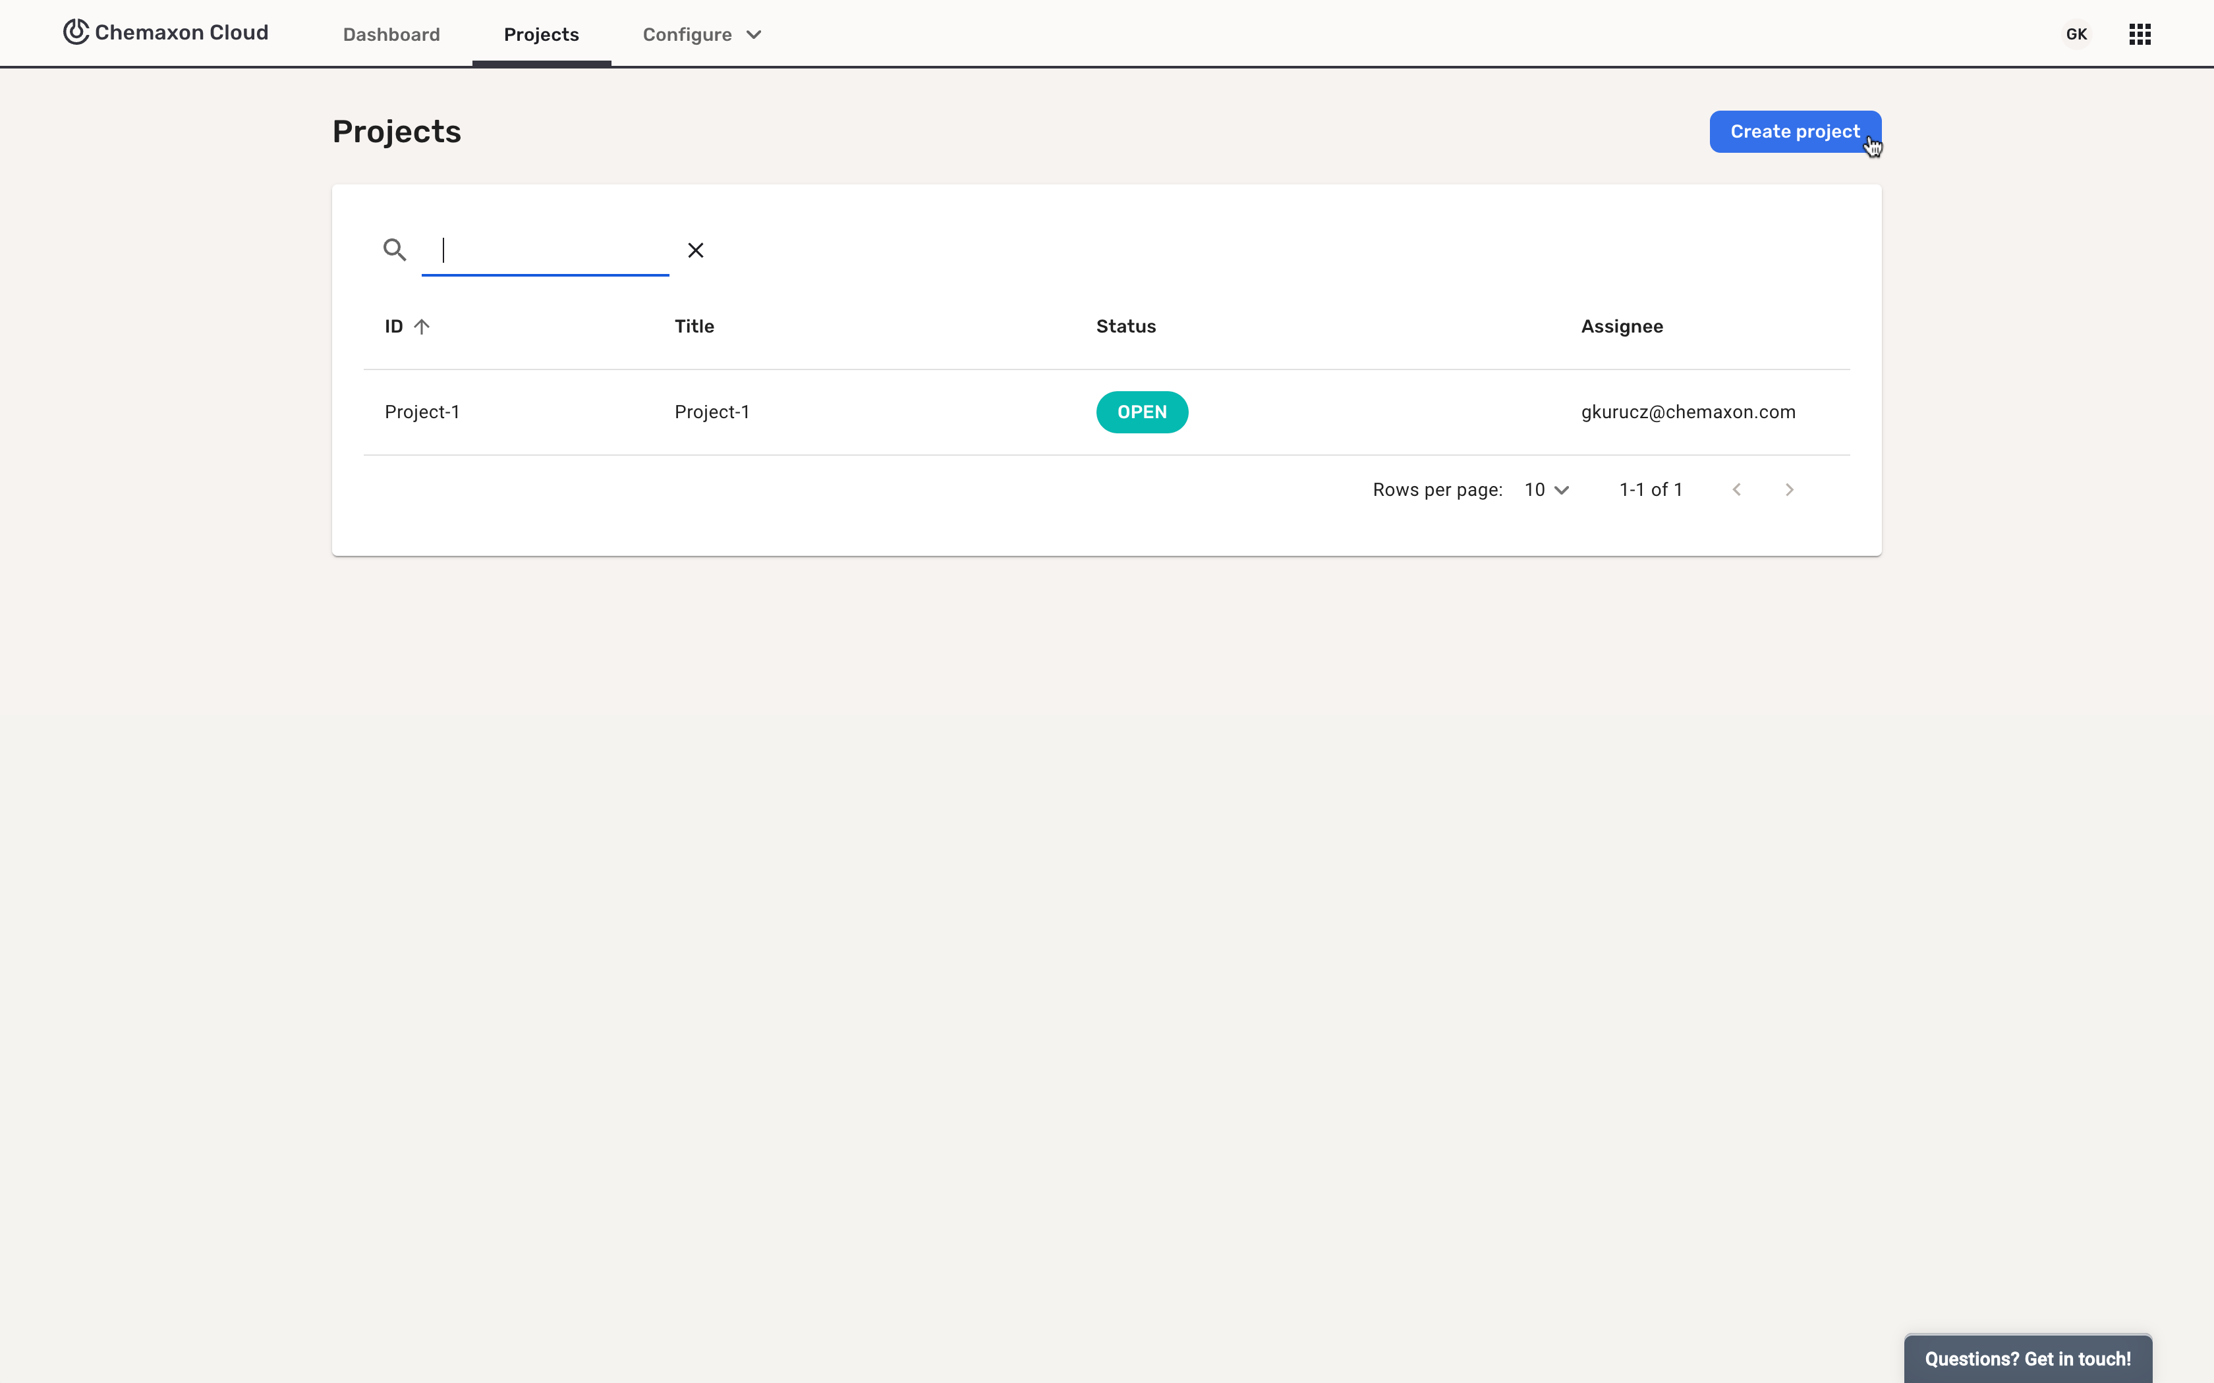The height and width of the screenshot is (1383, 2214).
Task: Sort by the Status column header
Action: click(x=1125, y=327)
